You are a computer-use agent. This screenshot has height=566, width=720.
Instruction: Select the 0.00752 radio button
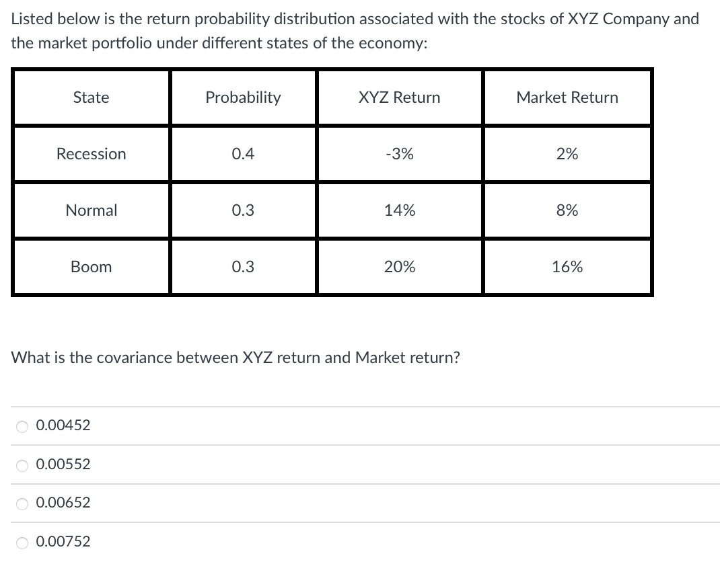[22, 542]
